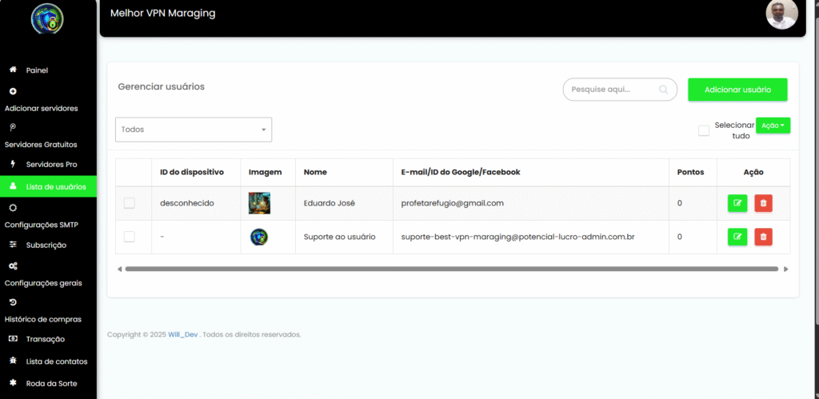Image resolution: width=819 pixels, height=399 pixels.
Task: Open Servidores Pro in the sidebar
Action: point(51,164)
